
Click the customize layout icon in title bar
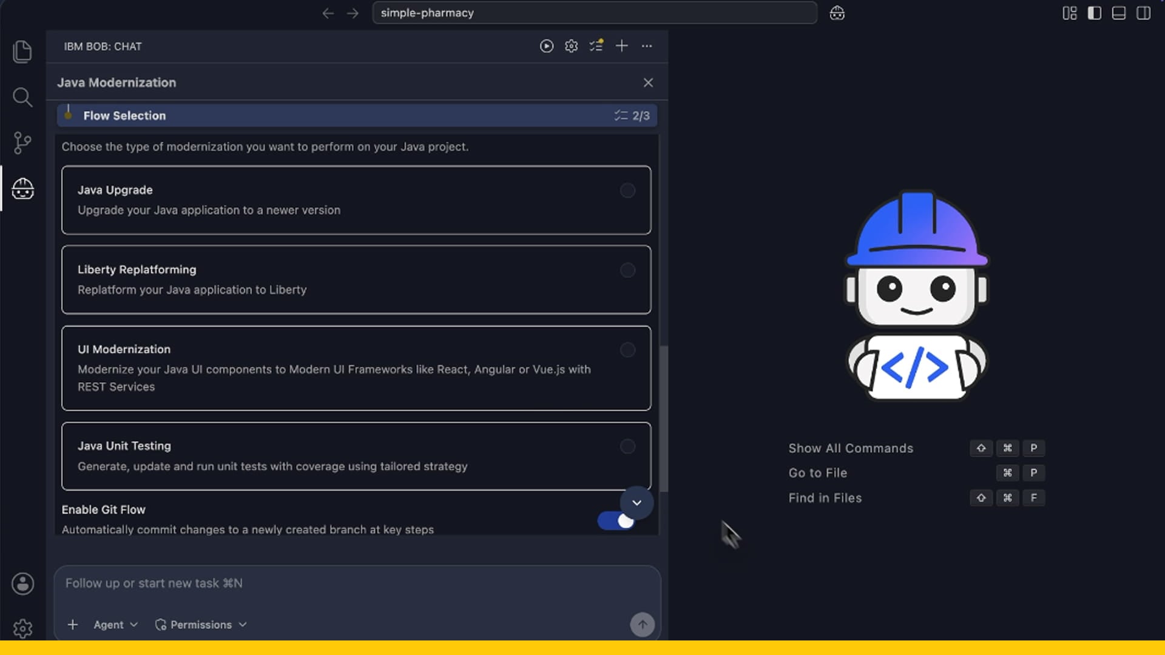click(1070, 13)
